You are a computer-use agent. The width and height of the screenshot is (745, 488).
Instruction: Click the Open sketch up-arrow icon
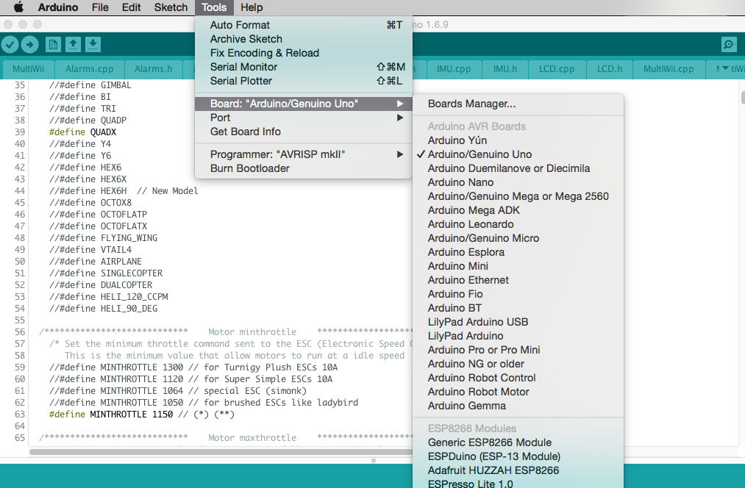coord(74,45)
